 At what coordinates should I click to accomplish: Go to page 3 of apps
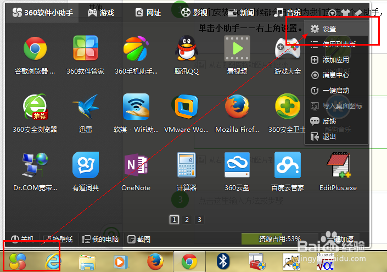pos(199,219)
